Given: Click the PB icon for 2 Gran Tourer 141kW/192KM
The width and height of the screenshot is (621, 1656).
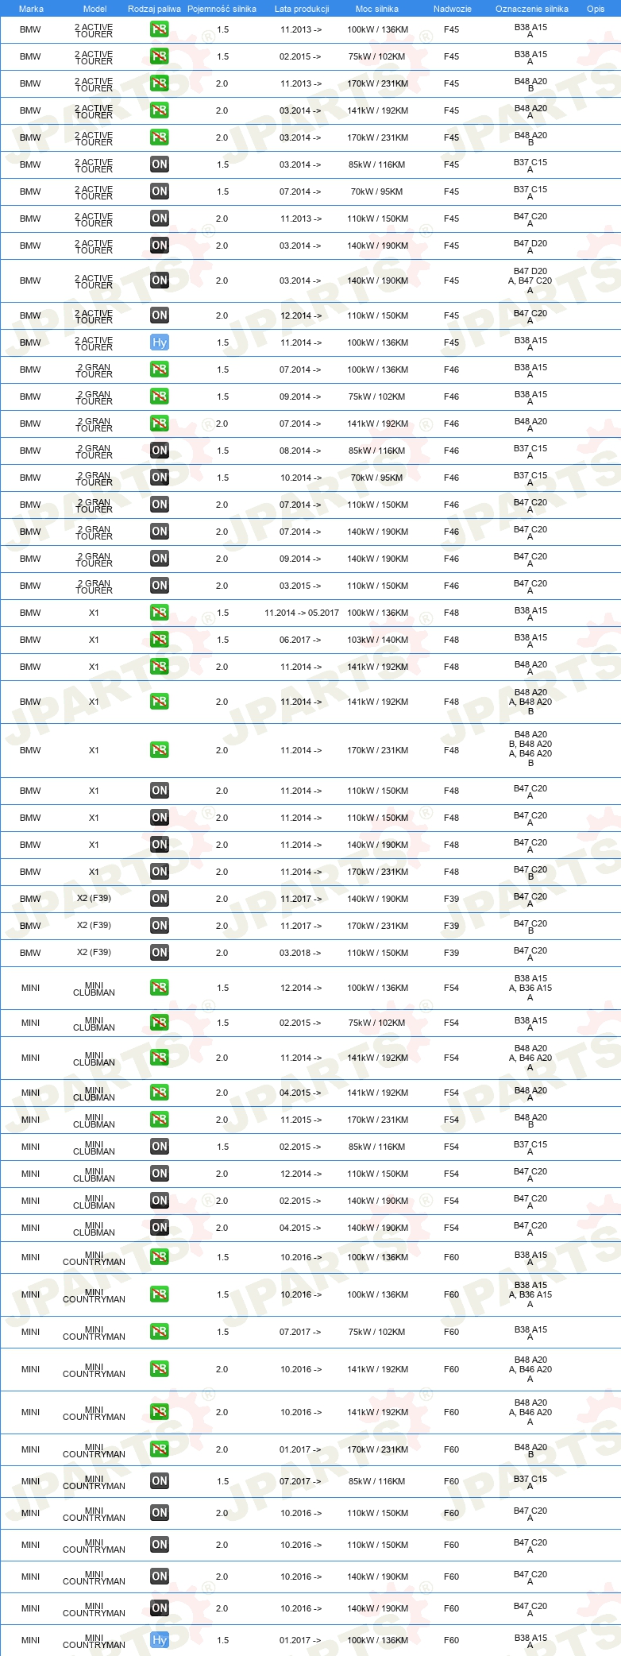Looking at the screenshot, I should click(x=160, y=424).
